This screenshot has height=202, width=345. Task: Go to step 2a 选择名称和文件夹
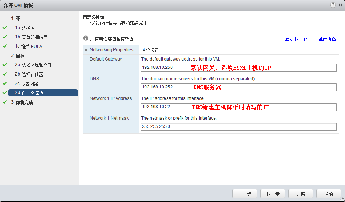(36, 65)
